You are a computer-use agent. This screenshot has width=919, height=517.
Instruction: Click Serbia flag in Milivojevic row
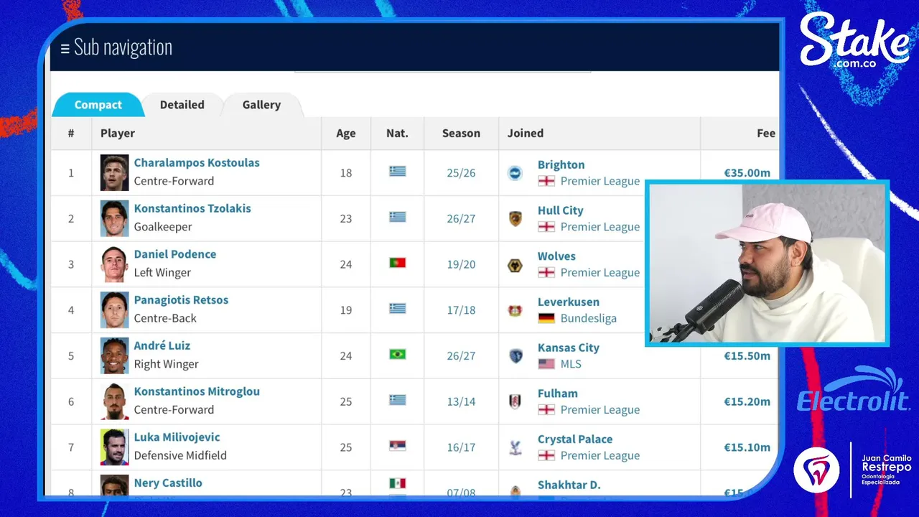point(397,446)
